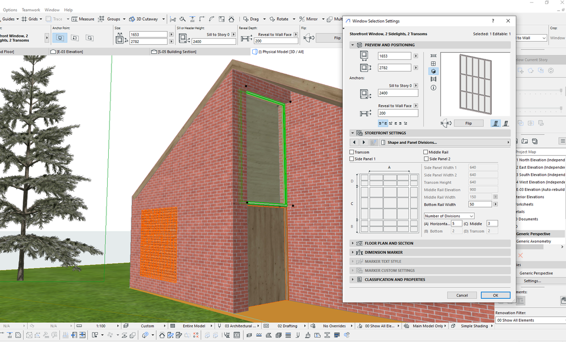Enable the Transom checkbox
This screenshot has height=342, width=566.
coord(352,152)
